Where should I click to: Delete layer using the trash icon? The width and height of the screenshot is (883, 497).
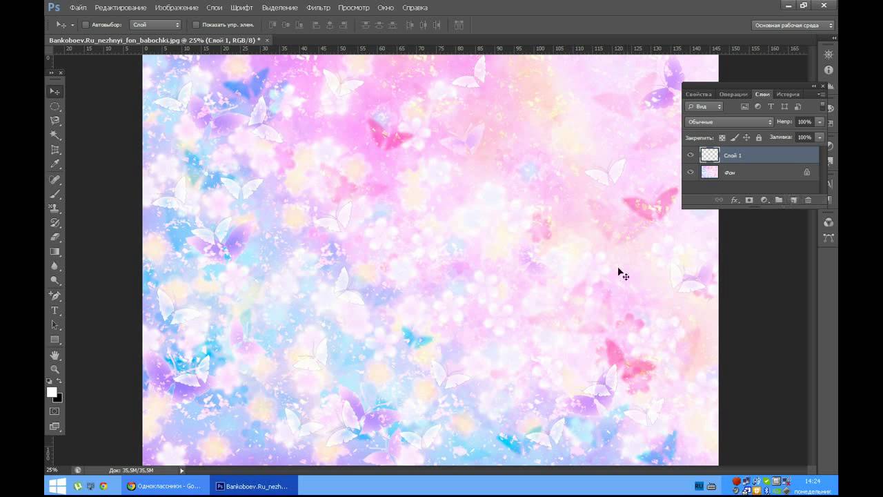pyautogui.click(x=808, y=200)
